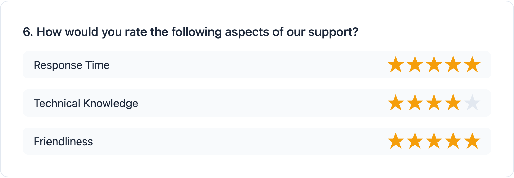Rate Response Time one star
Screen dimensions: 514x178
pyautogui.click(x=395, y=65)
